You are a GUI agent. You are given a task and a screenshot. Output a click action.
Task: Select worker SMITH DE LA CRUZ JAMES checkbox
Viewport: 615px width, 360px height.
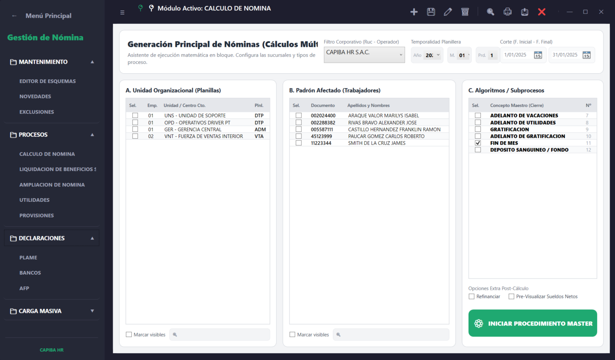299,143
